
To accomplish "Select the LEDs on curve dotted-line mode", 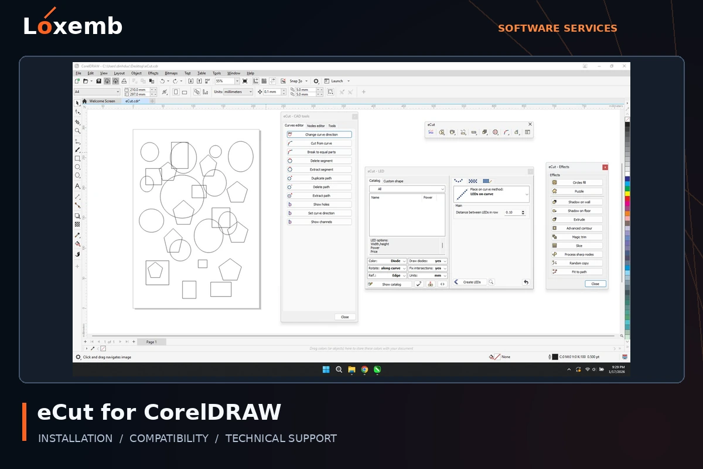I will click(459, 181).
